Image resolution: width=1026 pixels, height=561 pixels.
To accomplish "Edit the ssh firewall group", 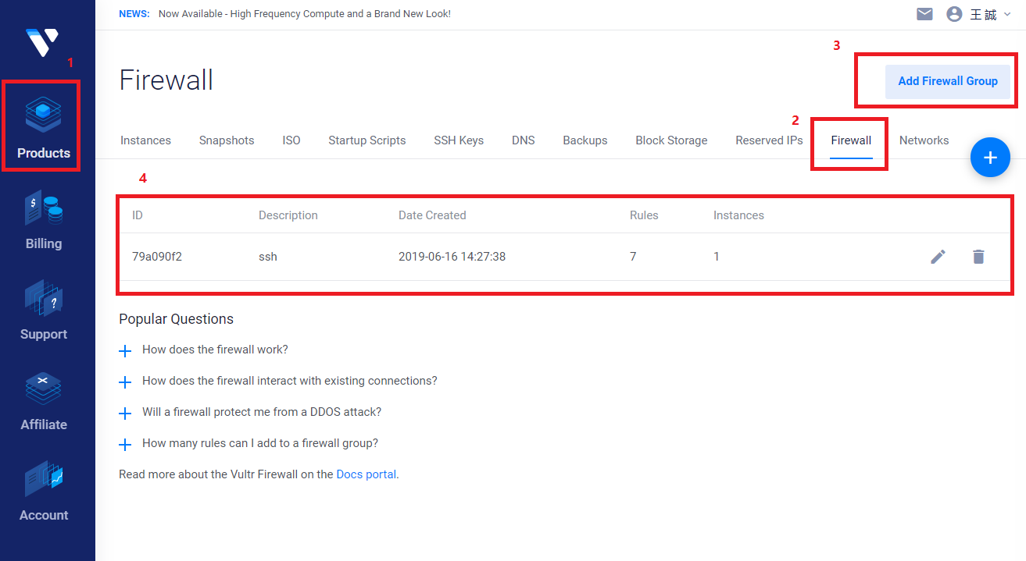I will click(938, 257).
